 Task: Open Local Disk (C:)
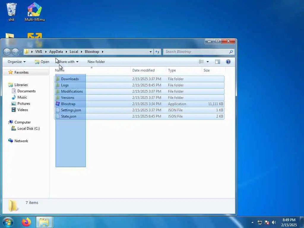(28, 128)
